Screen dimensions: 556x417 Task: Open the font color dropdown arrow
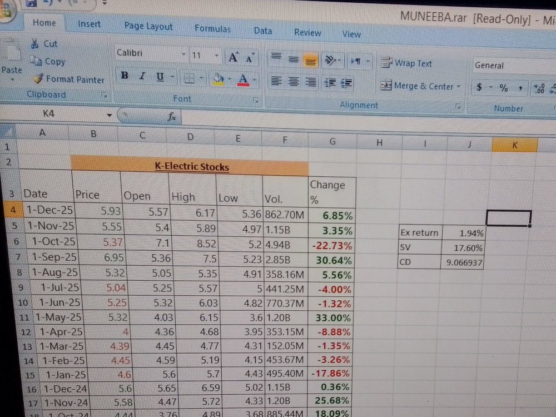[255, 80]
